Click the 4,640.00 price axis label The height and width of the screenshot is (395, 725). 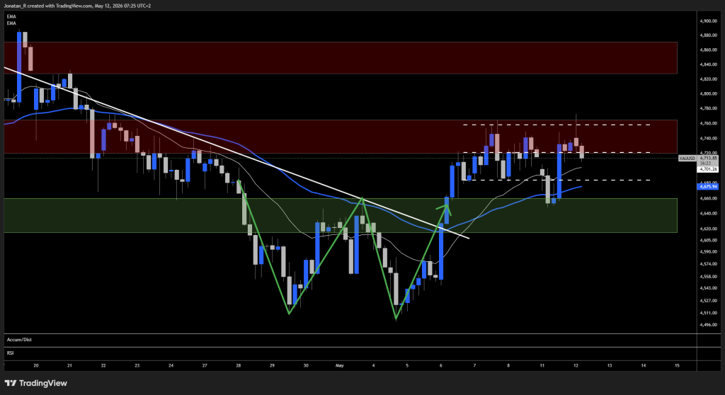click(x=708, y=214)
